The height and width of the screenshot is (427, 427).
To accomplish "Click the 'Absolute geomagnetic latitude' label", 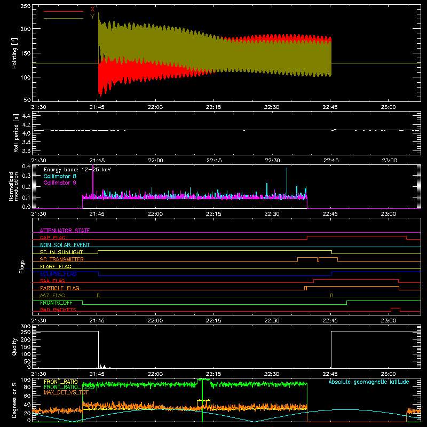I will [369, 382].
